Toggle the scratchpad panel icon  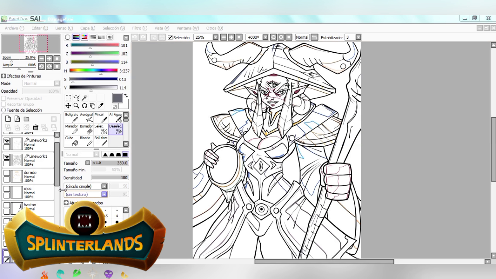(x=110, y=38)
